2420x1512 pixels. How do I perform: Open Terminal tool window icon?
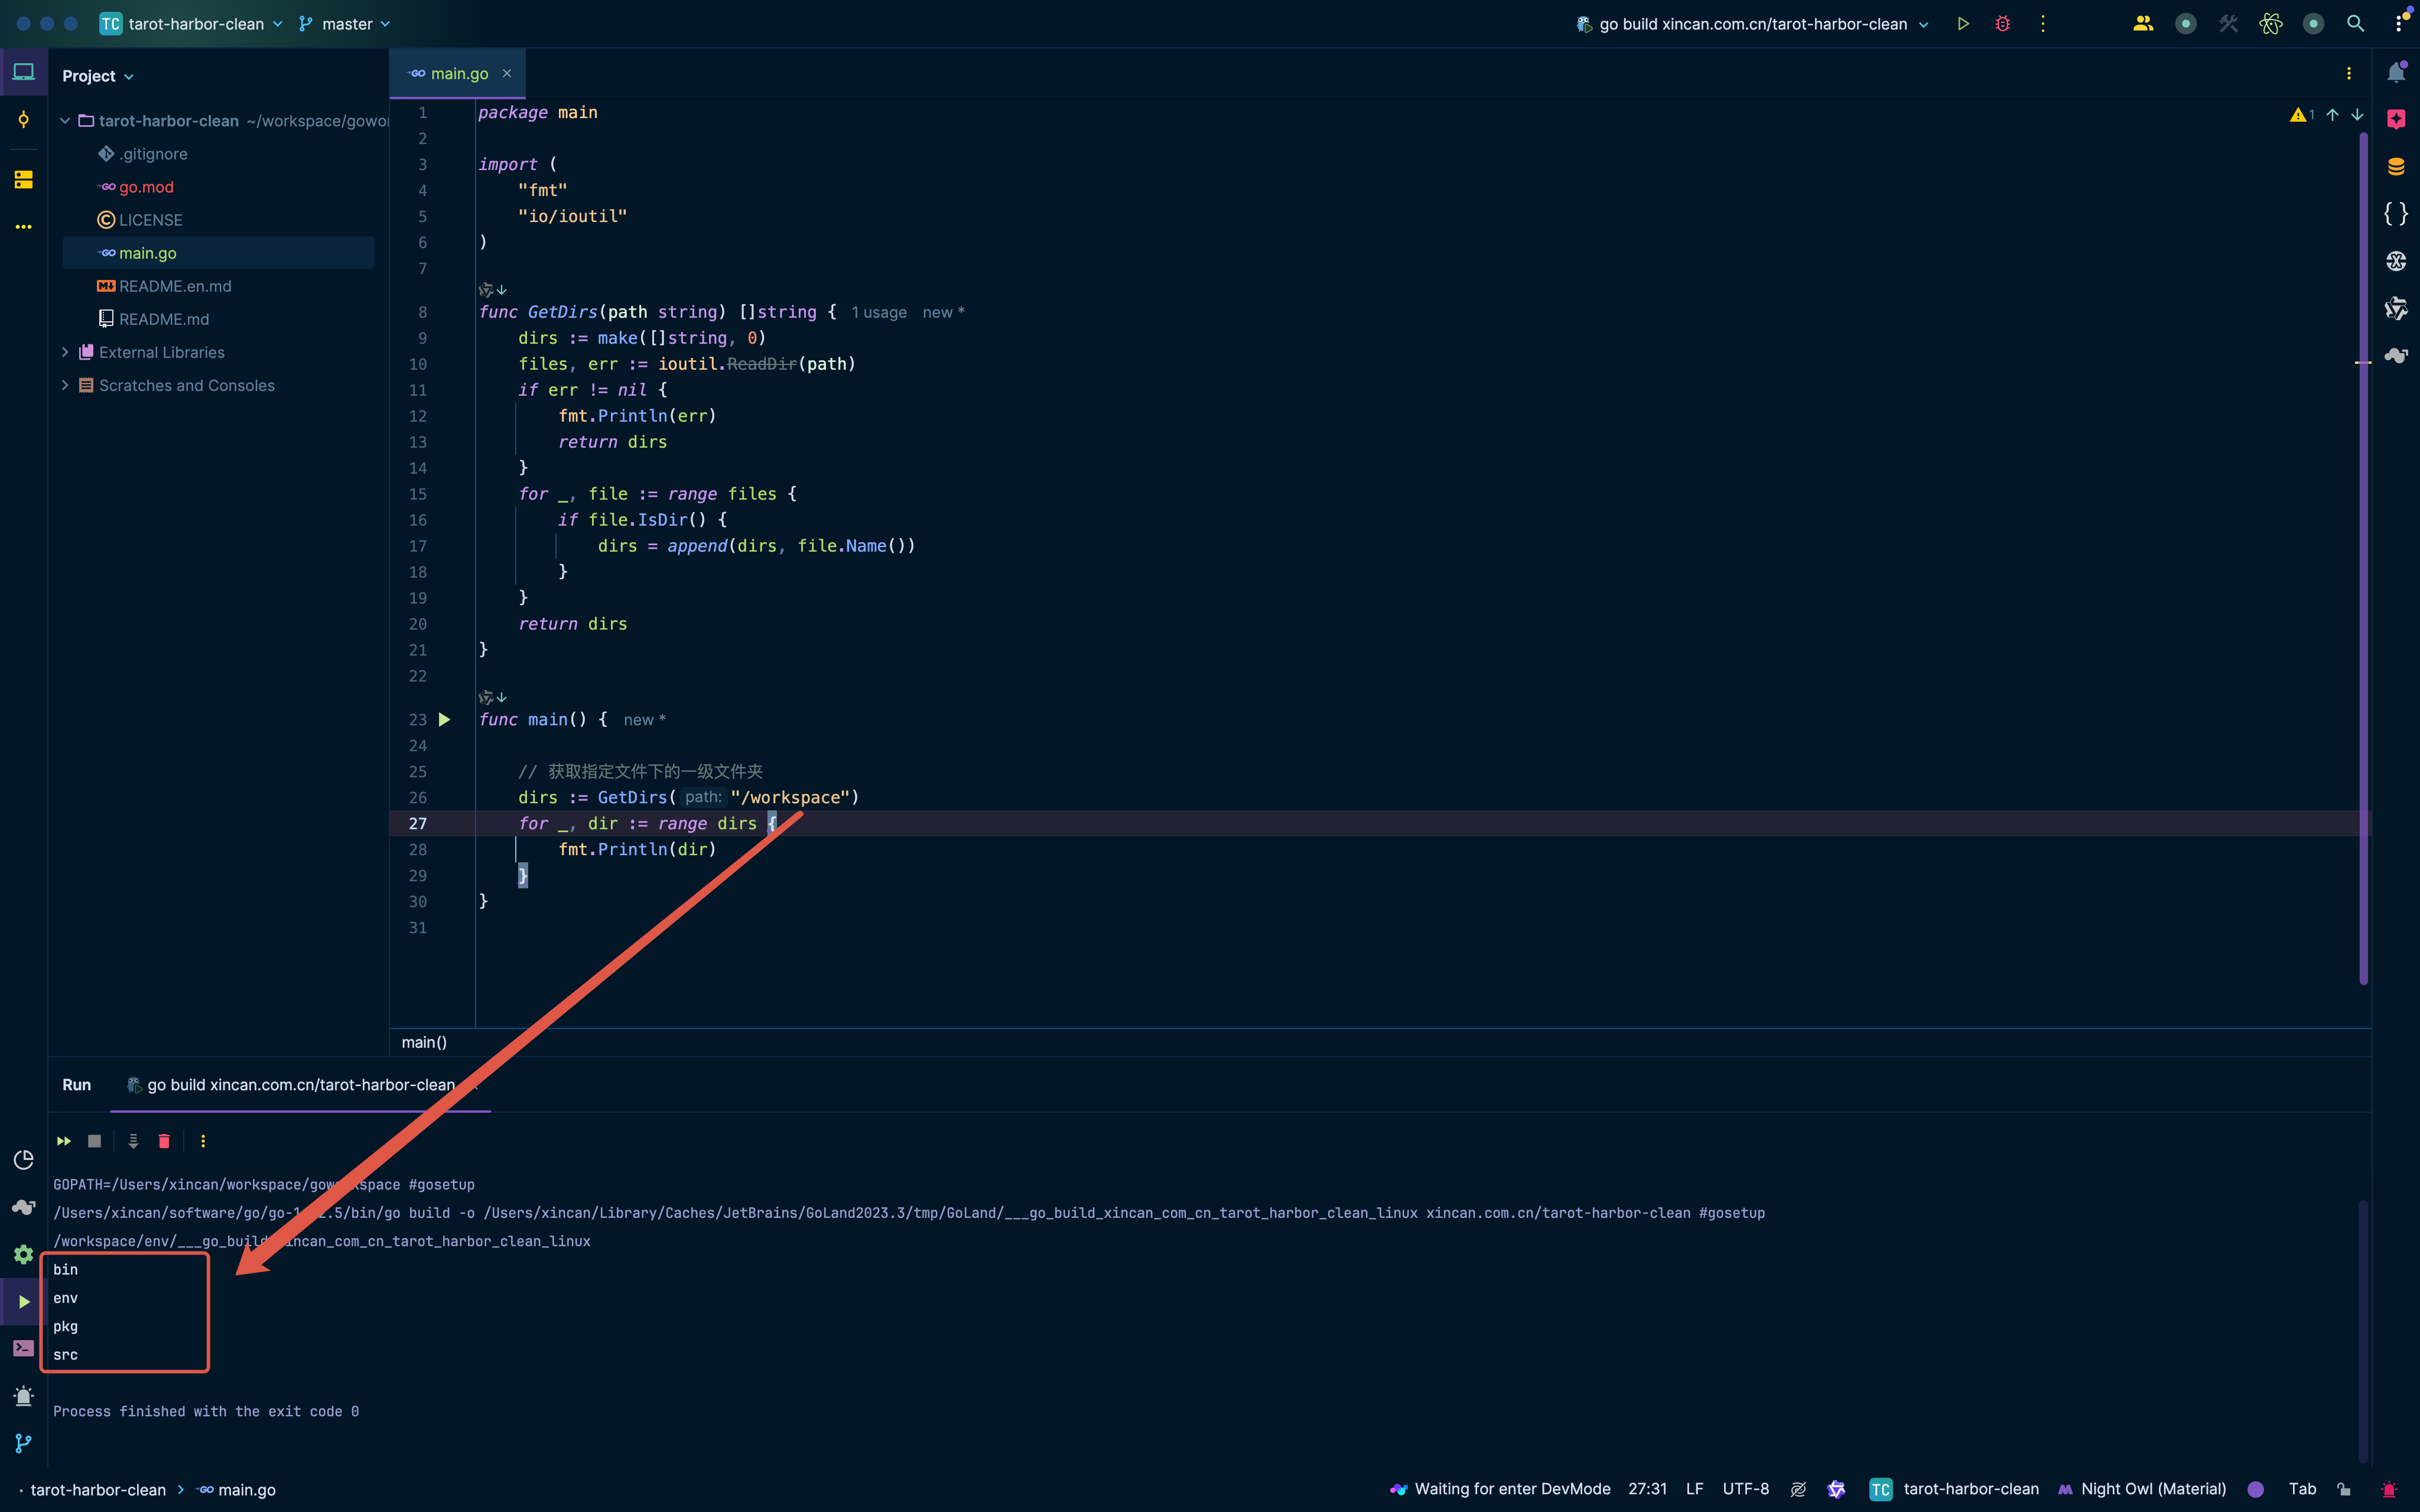24,1348
